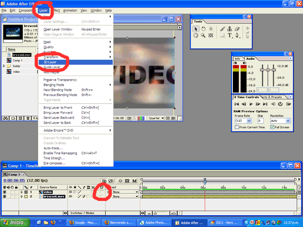Toggle the audio mute button in Time Controls
Image resolution: width=303 pixels, height=227 pixels.
click(x=273, y=104)
